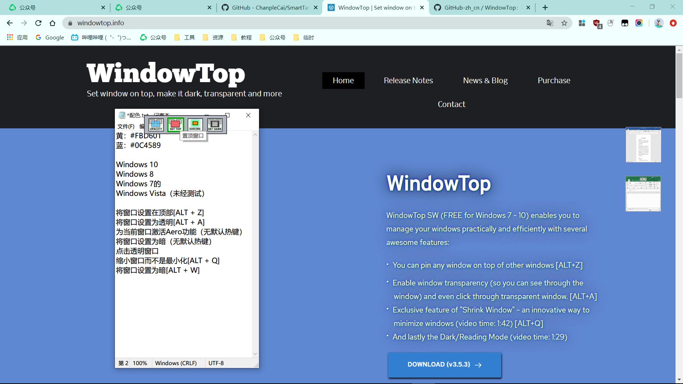Open the Release Notes menu item
Screen dimensions: 683x384
tap(408, 81)
